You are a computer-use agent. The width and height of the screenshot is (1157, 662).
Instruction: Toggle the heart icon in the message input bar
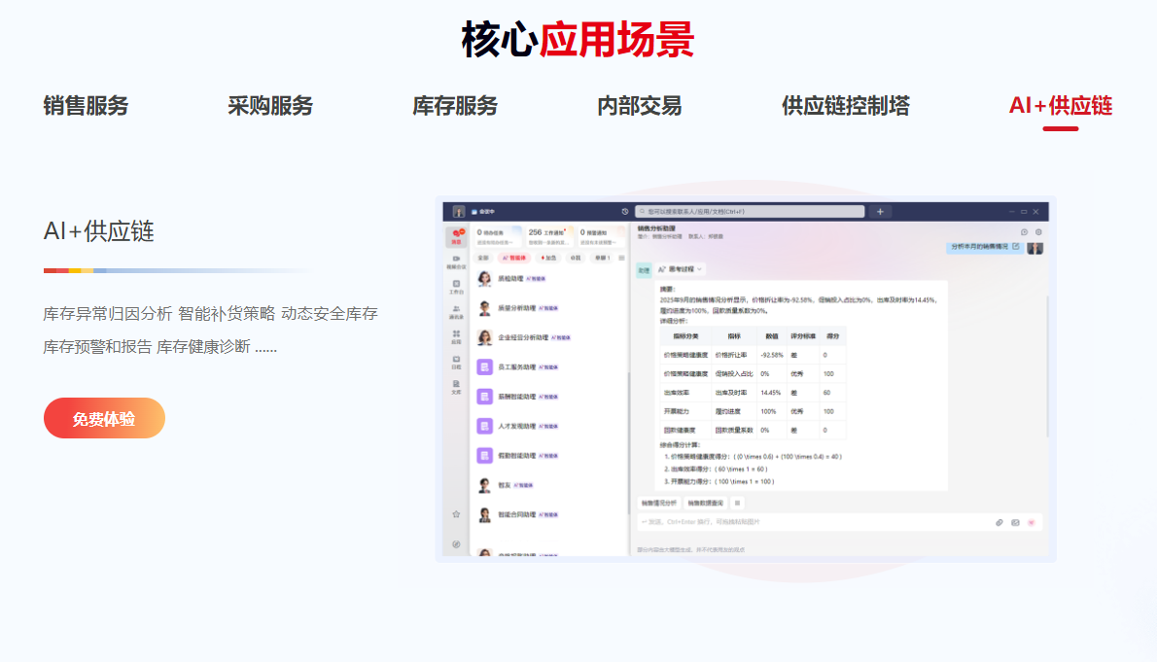pos(1031,522)
